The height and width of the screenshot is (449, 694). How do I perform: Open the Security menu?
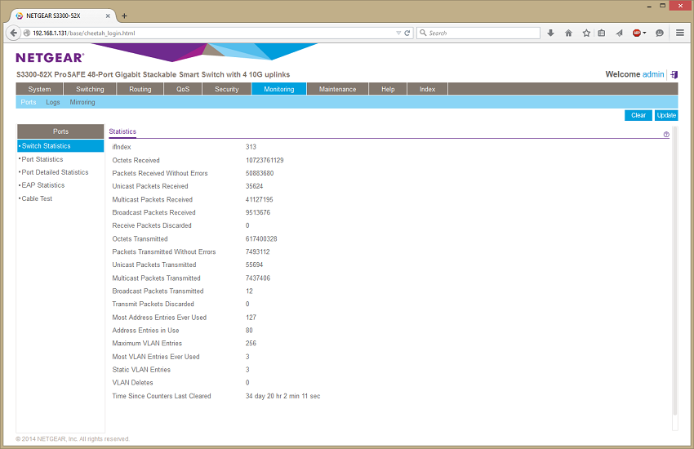[x=227, y=89]
